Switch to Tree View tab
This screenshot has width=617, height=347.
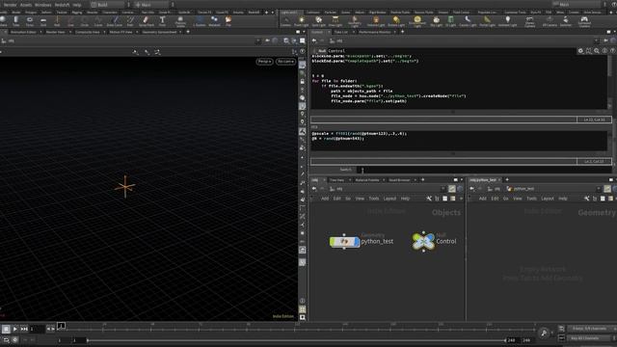tap(336, 180)
